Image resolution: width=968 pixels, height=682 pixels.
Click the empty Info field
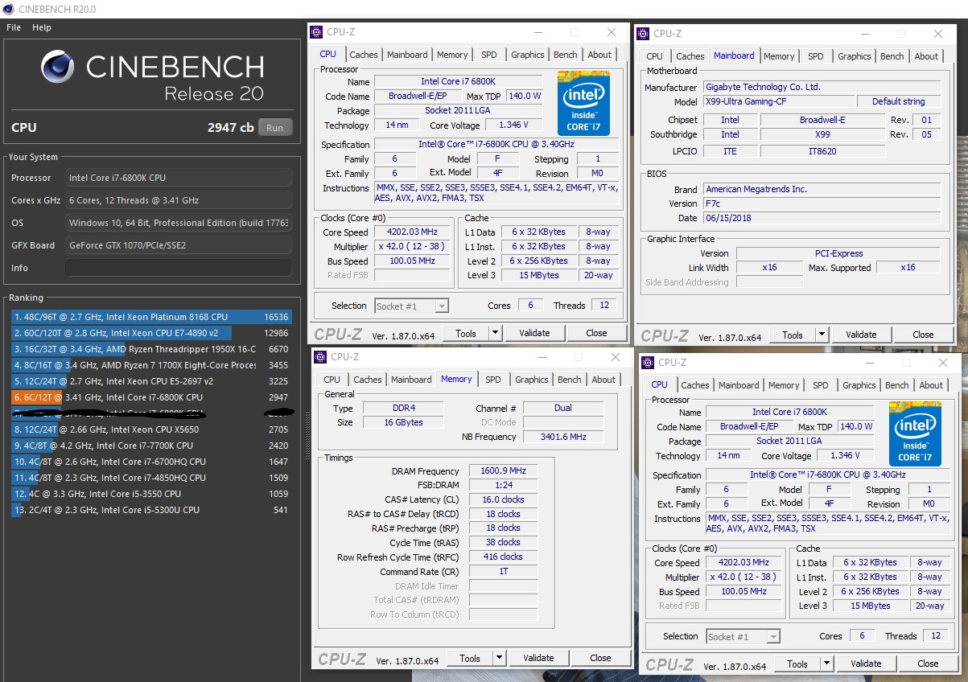[x=179, y=268]
